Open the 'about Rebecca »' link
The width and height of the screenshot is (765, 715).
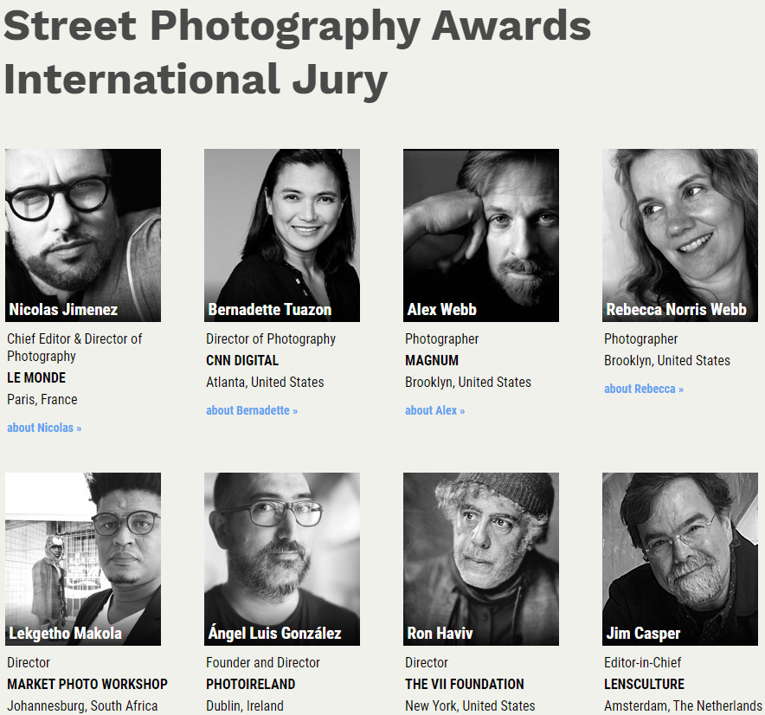click(644, 389)
